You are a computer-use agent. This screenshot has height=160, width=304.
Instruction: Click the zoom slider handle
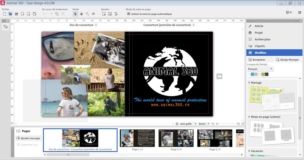[217, 124]
